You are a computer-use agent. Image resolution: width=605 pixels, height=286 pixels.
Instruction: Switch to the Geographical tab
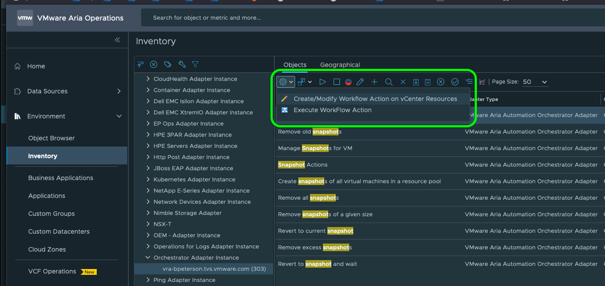pyautogui.click(x=340, y=65)
